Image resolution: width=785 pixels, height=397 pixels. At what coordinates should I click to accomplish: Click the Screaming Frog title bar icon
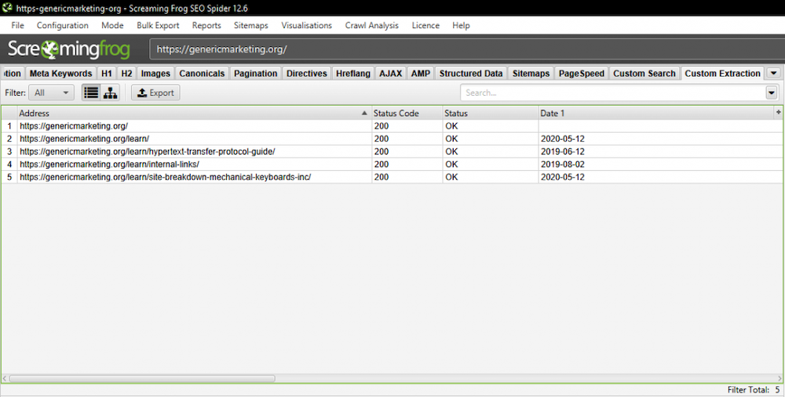point(7,8)
